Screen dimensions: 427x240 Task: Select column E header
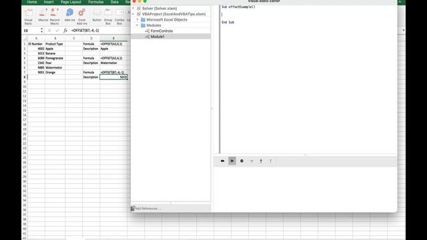click(113, 39)
